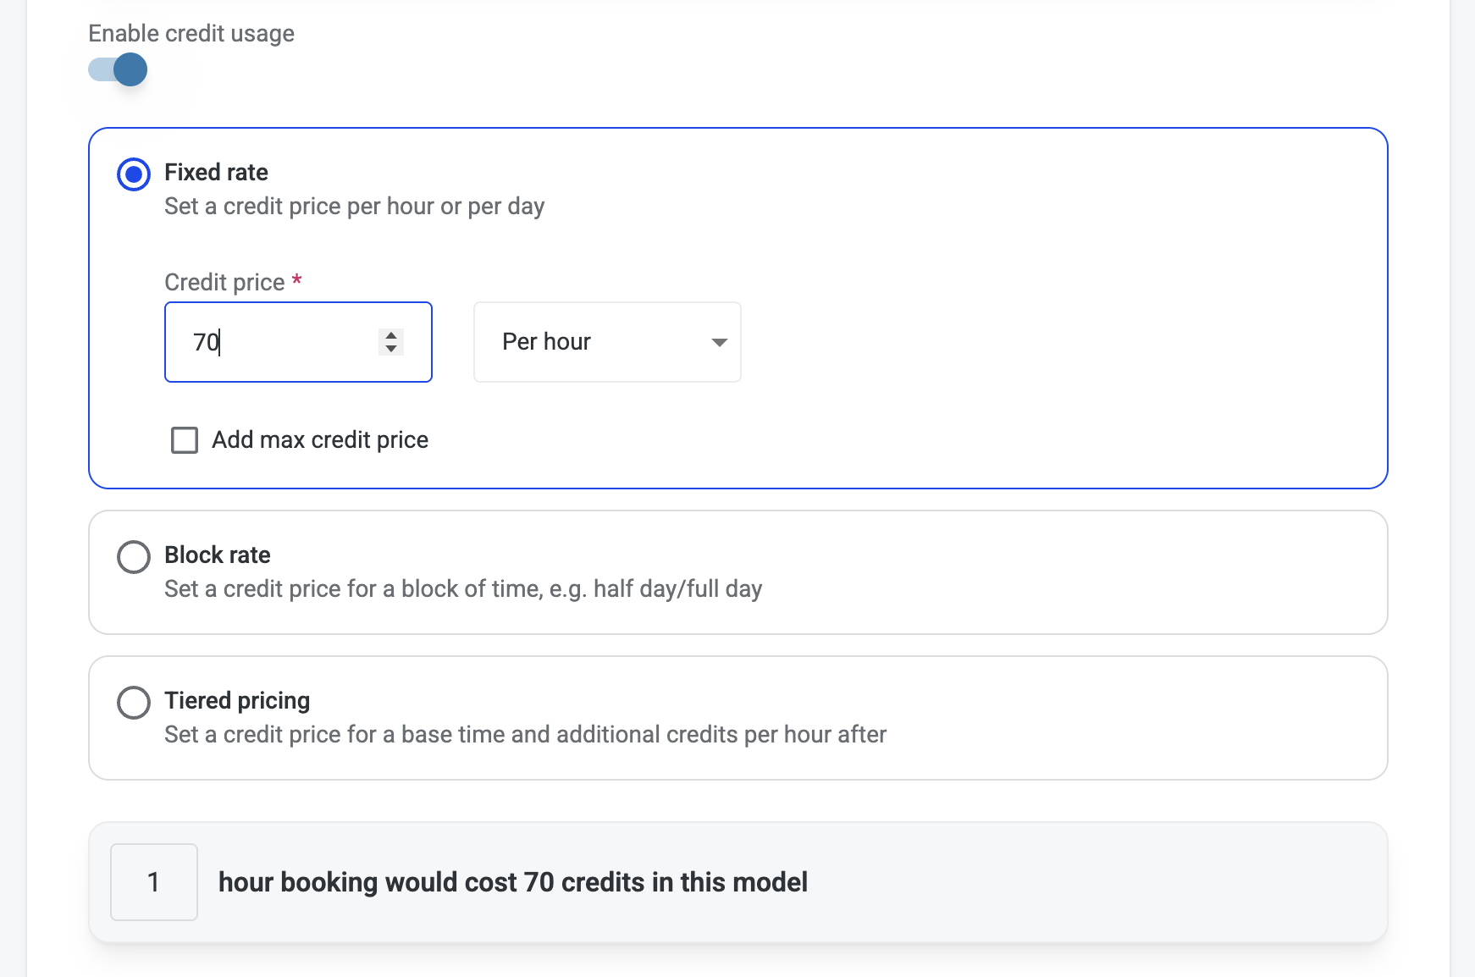Choose the Tiered pricing radio button
Screen dimensions: 1475x977
tap(134, 703)
